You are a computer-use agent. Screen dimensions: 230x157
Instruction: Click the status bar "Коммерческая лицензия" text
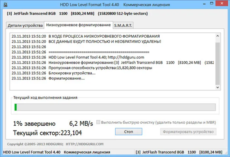(87, 152)
